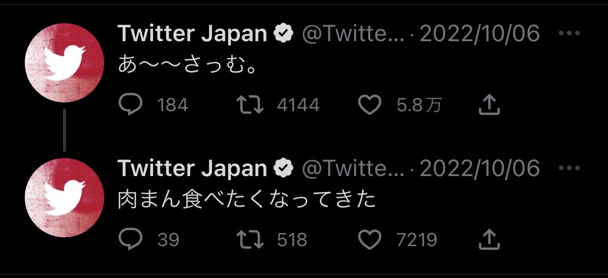Retweet the あ〜〜さっむ tweet
This screenshot has height=278, width=608.
pos(250,105)
